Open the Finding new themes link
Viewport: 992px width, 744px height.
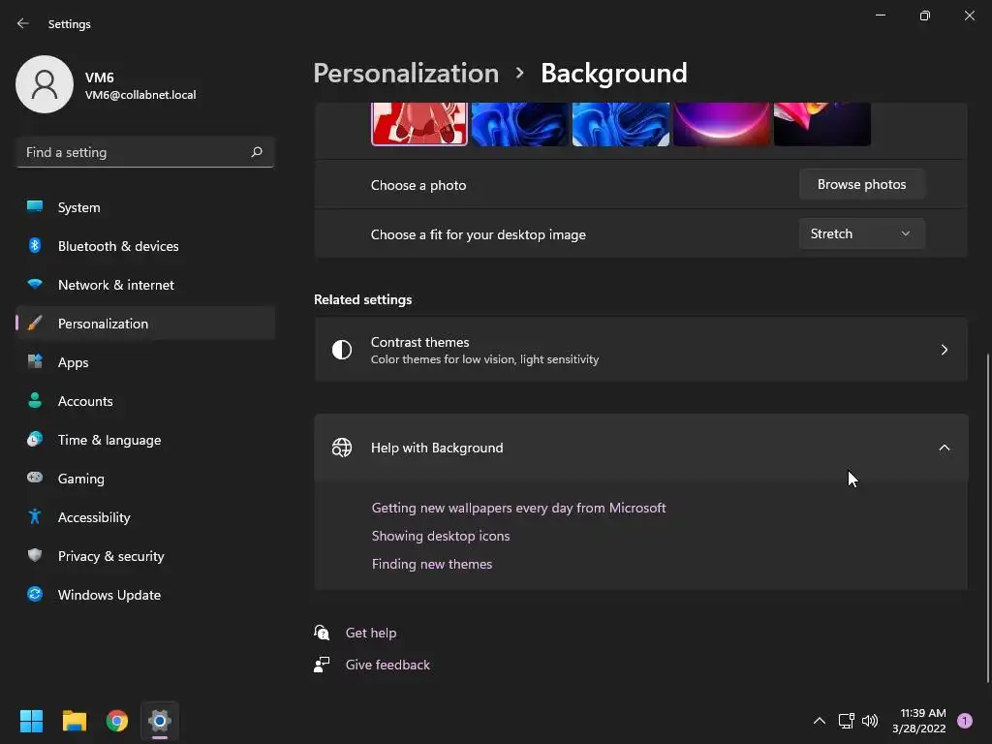[x=432, y=564]
